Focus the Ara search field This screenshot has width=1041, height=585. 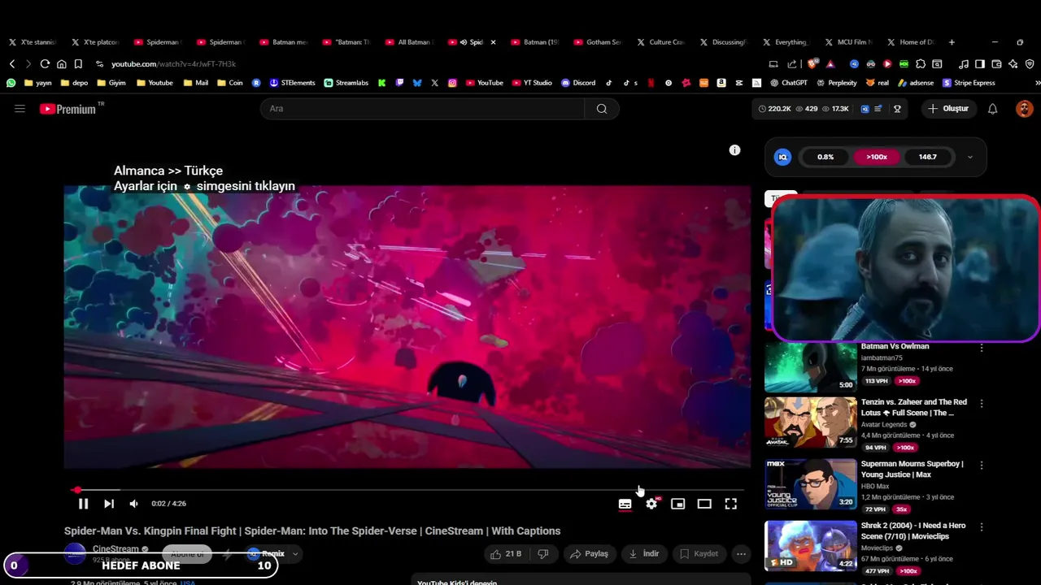423,109
